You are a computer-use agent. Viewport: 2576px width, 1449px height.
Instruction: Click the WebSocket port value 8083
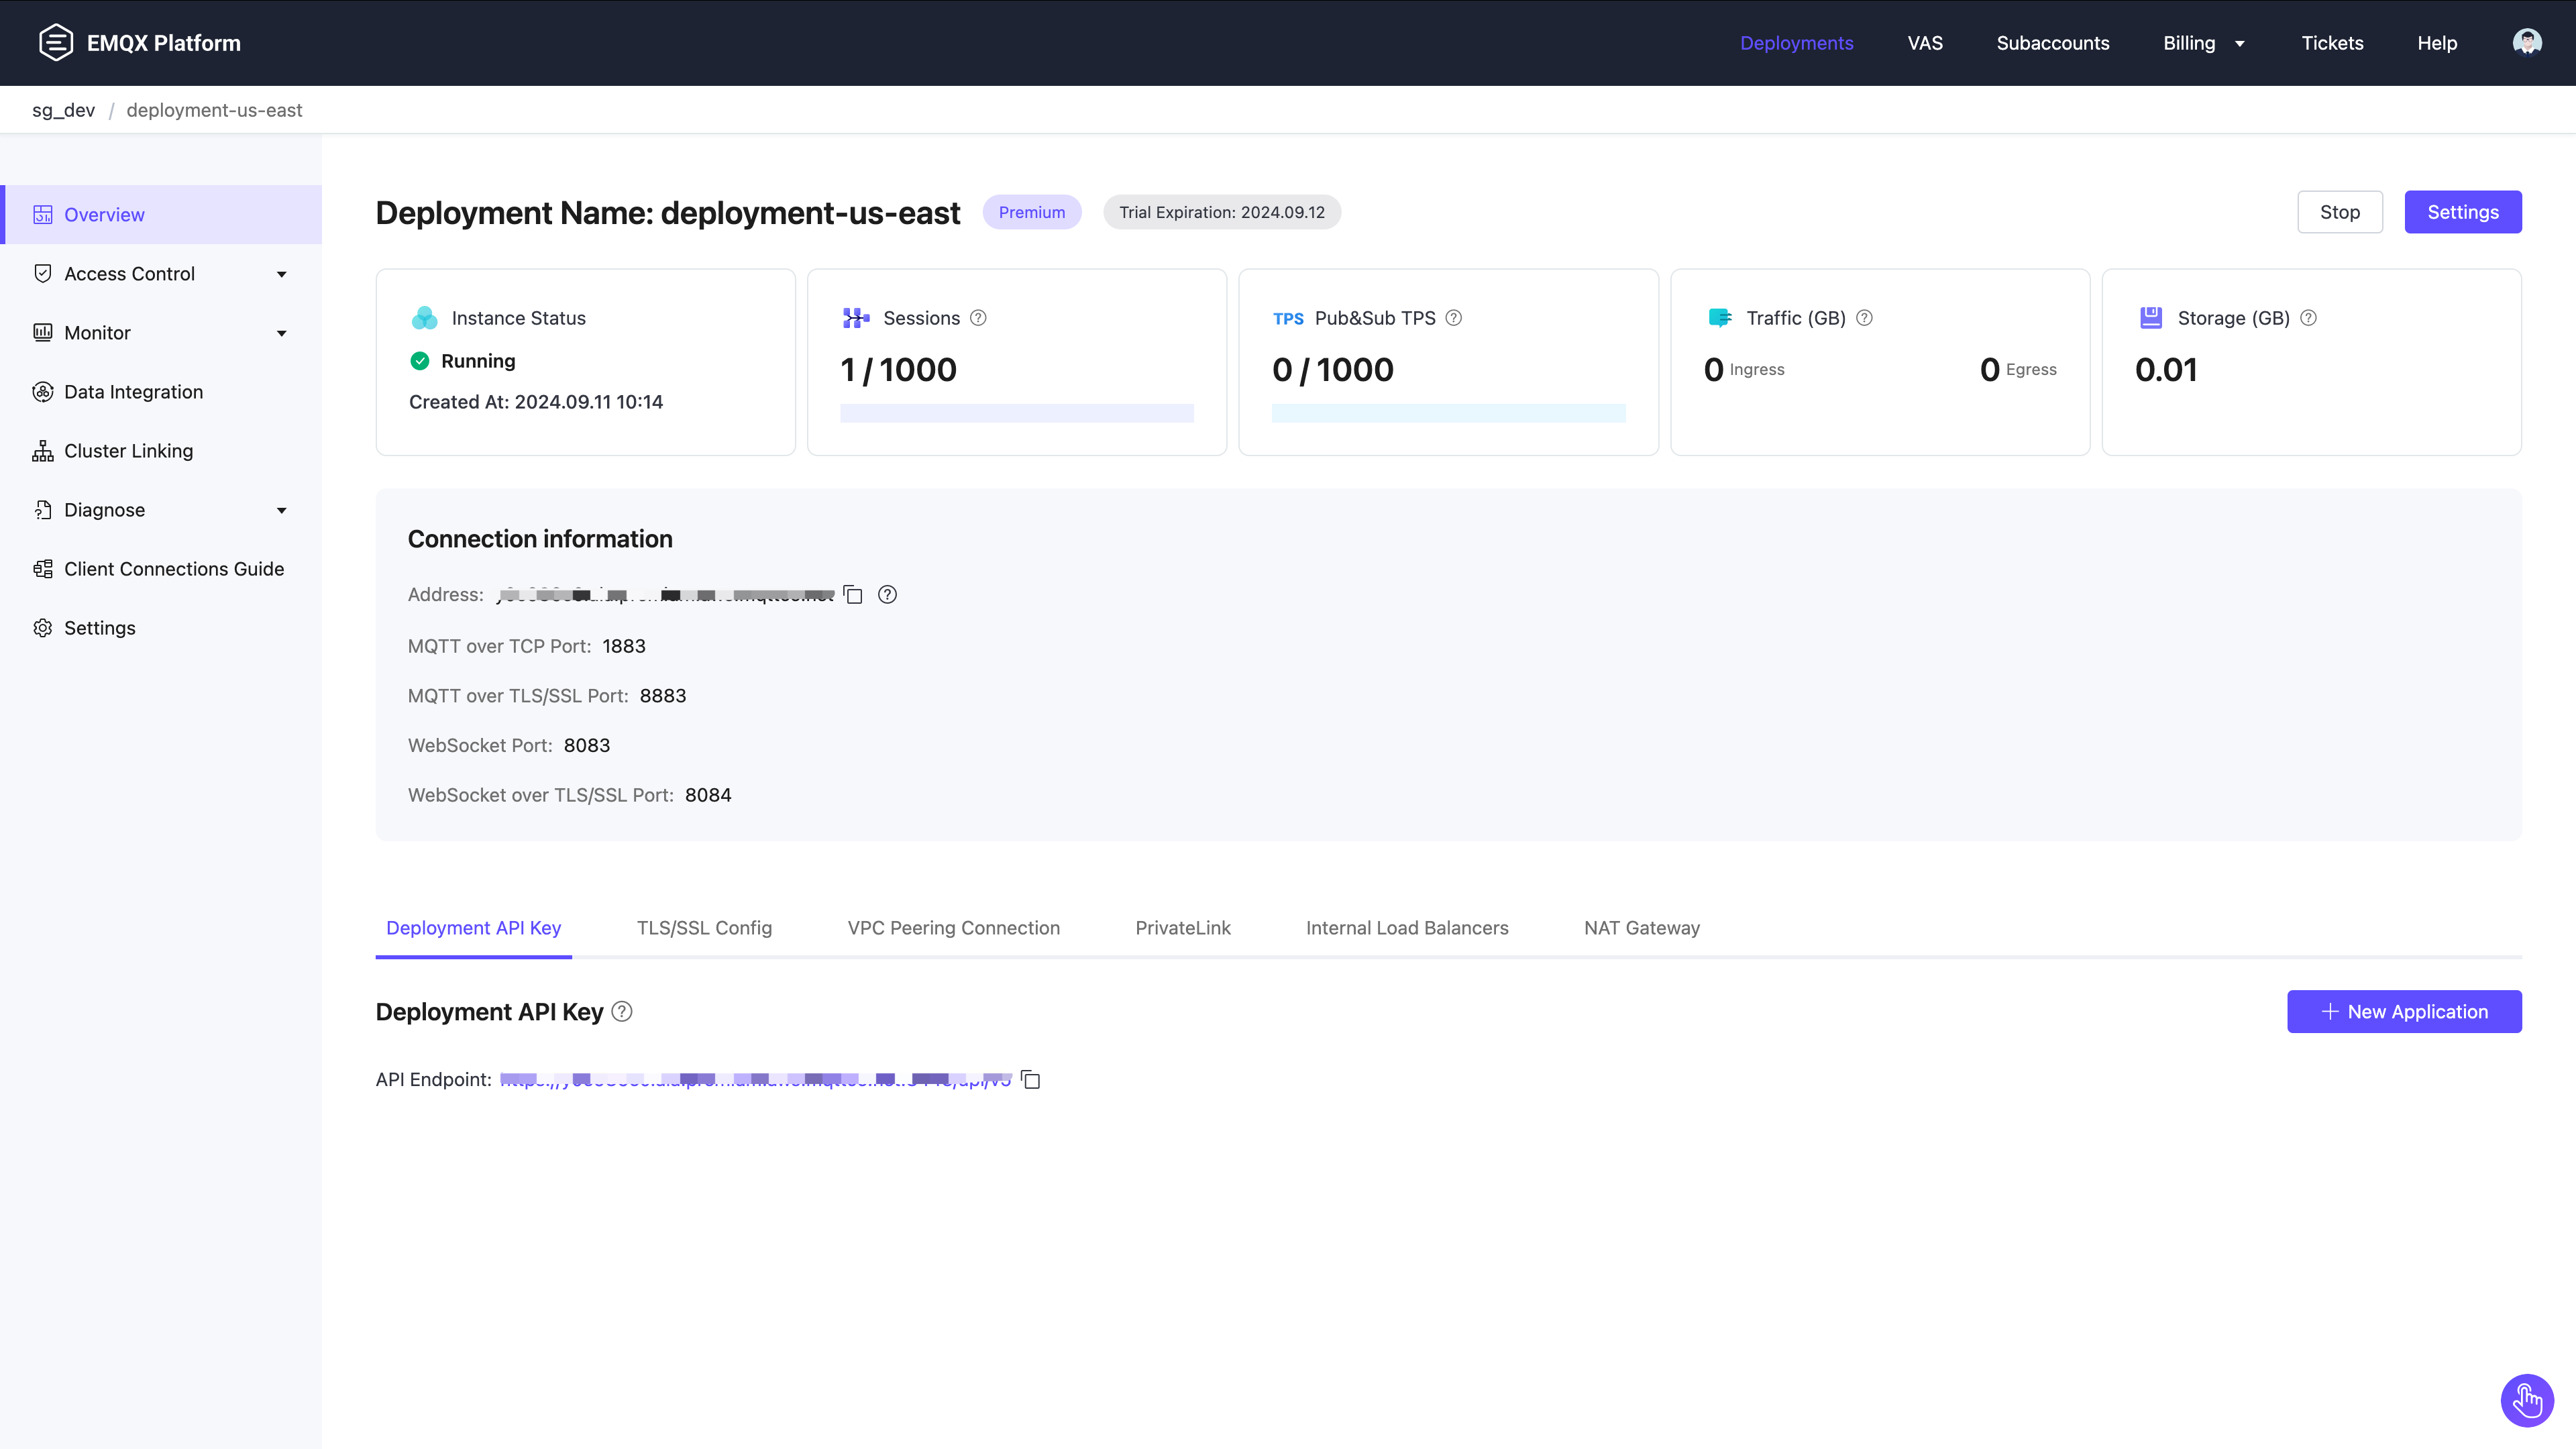click(x=587, y=746)
